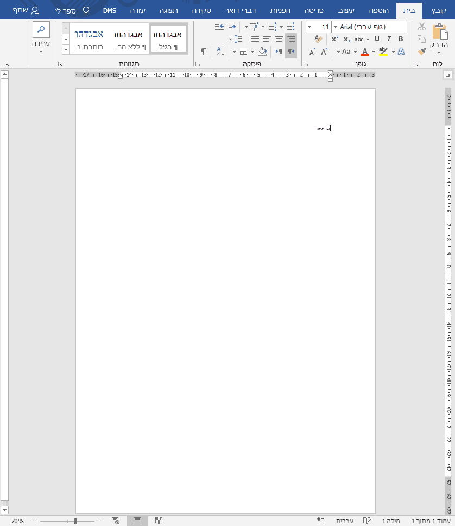This screenshot has height=526, width=455.
Task: Click the zoom slider handle
Action: (x=76, y=521)
